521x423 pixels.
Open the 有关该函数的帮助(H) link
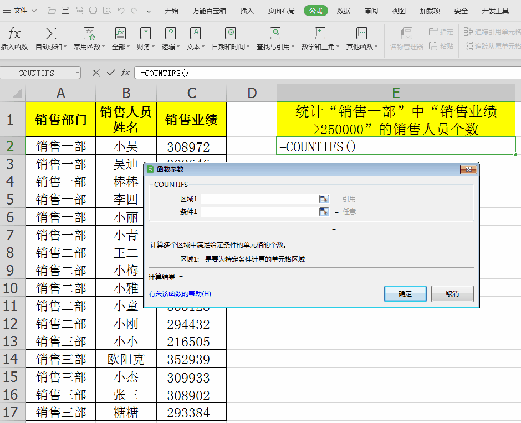(180, 294)
